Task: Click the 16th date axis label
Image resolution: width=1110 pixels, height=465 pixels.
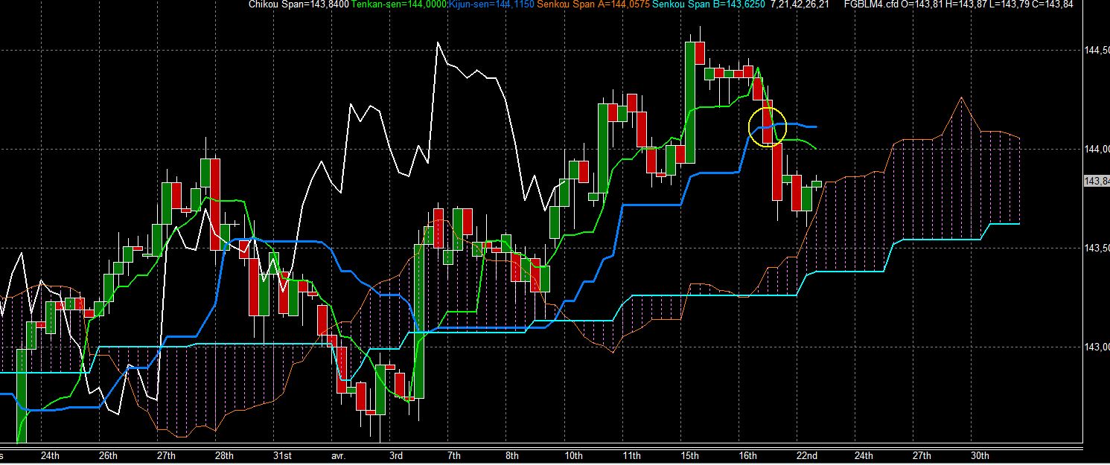Action: tap(747, 456)
